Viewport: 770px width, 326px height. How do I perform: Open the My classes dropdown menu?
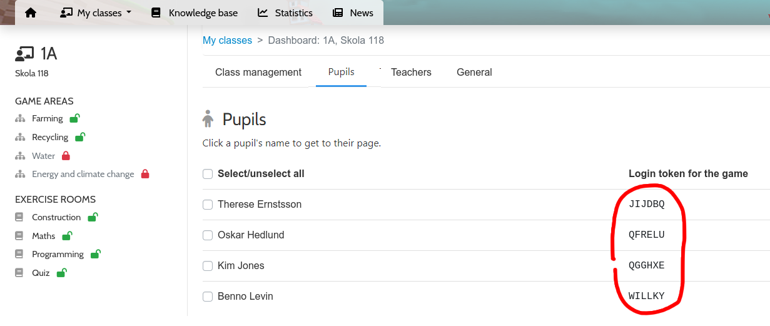point(95,13)
